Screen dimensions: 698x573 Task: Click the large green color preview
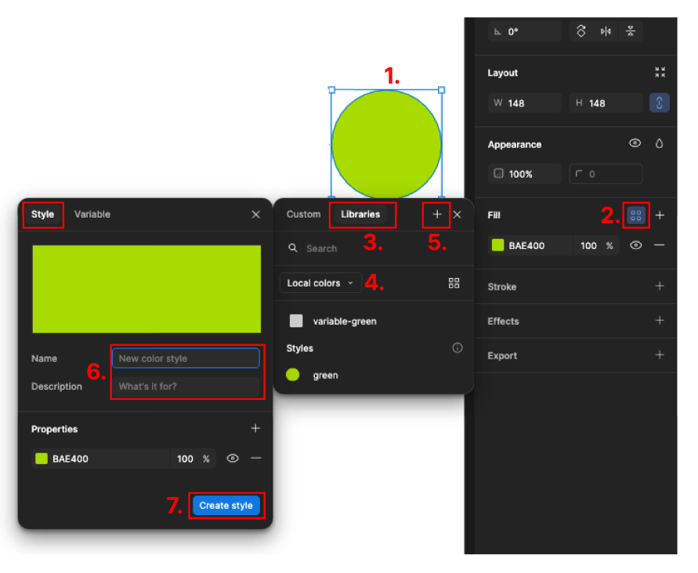click(x=146, y=289)
